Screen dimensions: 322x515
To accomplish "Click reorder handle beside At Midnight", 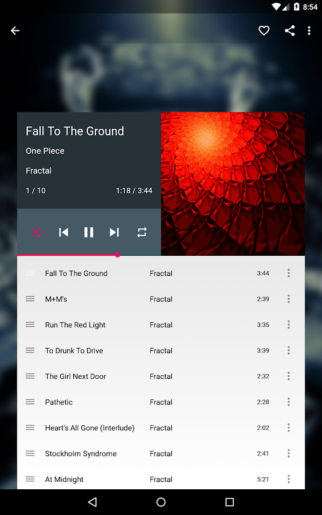I will (x=30, y=479).
